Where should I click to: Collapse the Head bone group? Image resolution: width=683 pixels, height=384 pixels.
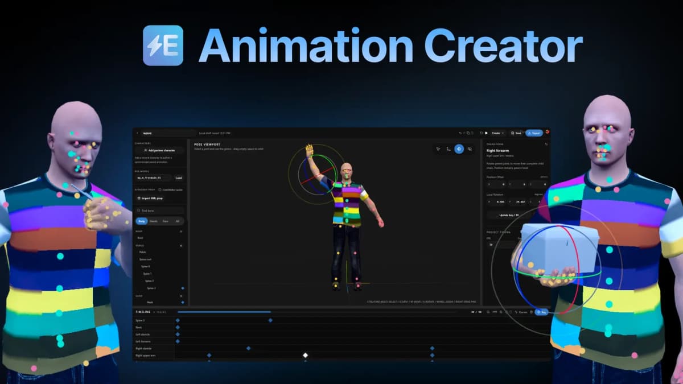click(181, 296)
